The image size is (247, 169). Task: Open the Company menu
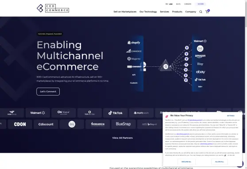[x=191, y=12]
